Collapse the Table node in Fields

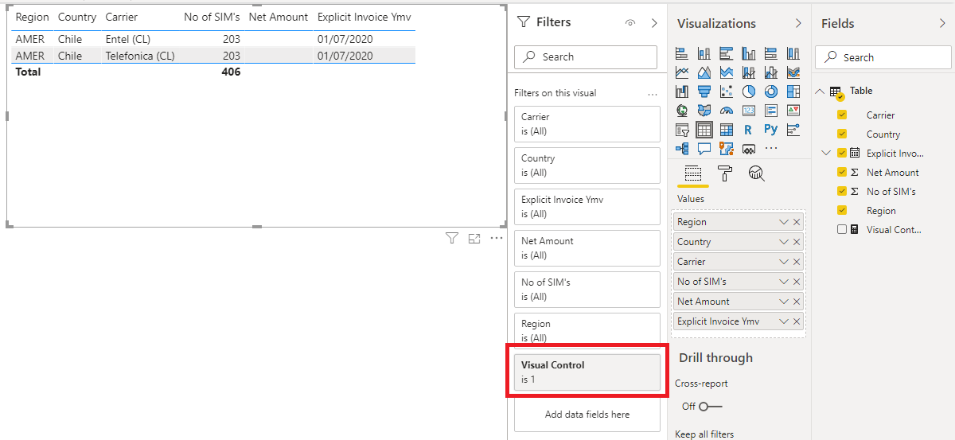(x=821, y=92)
